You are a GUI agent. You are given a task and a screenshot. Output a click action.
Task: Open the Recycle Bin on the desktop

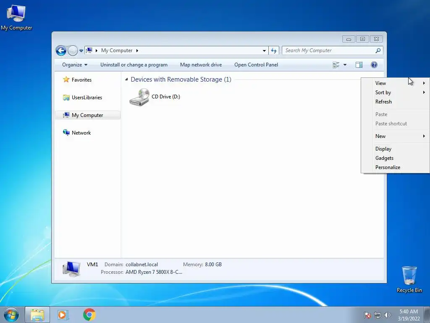(409, 279)
